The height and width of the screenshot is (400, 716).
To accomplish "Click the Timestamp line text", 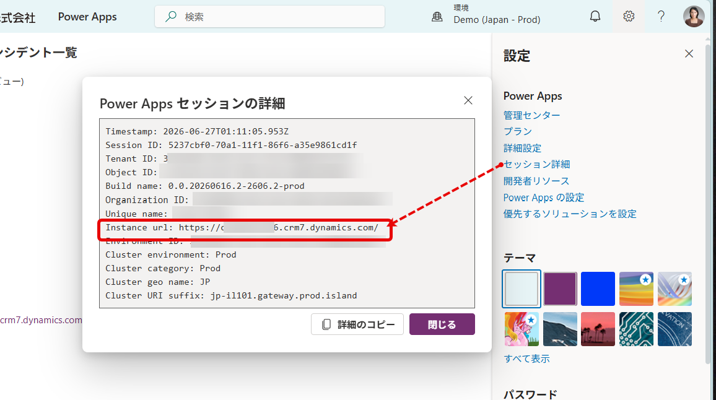I will coord(197,131).
